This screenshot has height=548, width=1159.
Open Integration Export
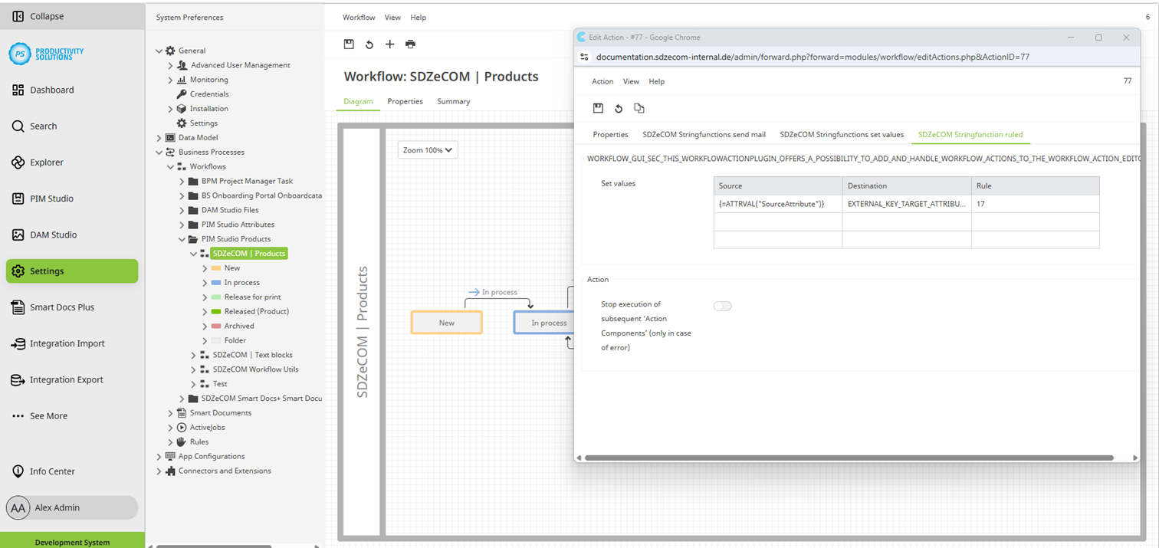[x=66, y=379]
